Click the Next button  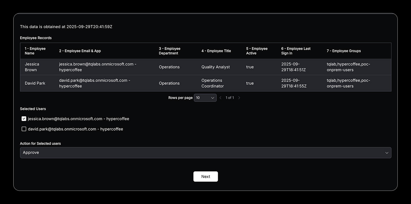[x=205, y=176]
